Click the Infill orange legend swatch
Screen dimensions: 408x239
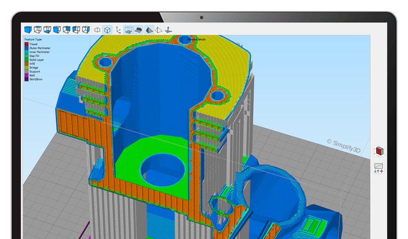pos(26,64)
